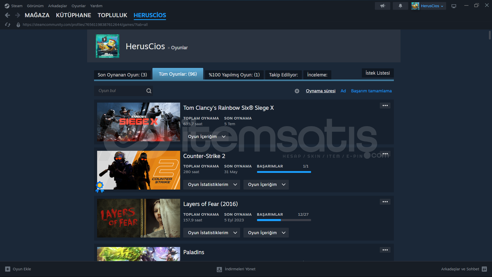Open the Takip Ediliyor tab
Viewport: 492px width, 277px height.
point(283,75)
